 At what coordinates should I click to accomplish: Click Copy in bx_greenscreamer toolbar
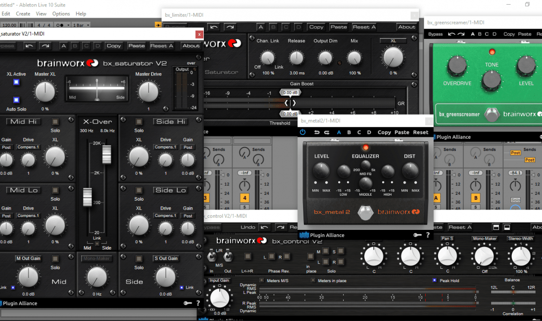(x=509, y=34)
